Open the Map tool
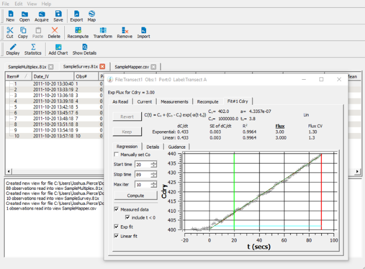 click(92, 14)
